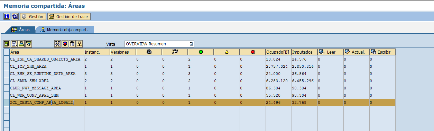434x131 pixels.
Task: Click the Imputados value 24.576
Action: [304, 59]
